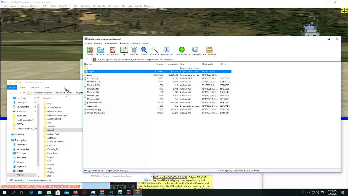Open Mail app from the taskbar
Image resolution: width=348 pixels, height=196 pixels.
(67, 192)
